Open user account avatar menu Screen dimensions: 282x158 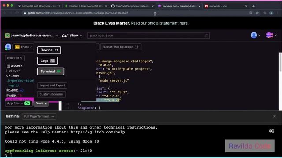point(255,35)
